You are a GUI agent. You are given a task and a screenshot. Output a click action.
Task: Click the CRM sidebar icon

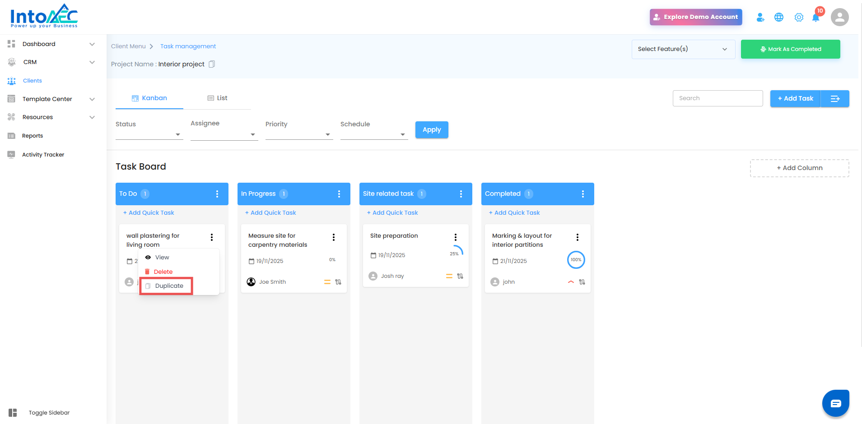pyautogui.click(x=11, y=62)
